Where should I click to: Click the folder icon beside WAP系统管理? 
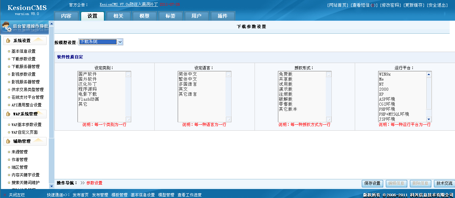pyautogui.click(x=7, y=114)
